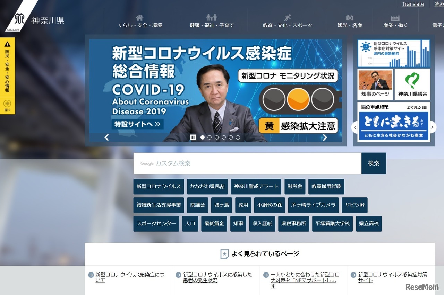Open the LINEでサポート corona measures link

point(305,280)
